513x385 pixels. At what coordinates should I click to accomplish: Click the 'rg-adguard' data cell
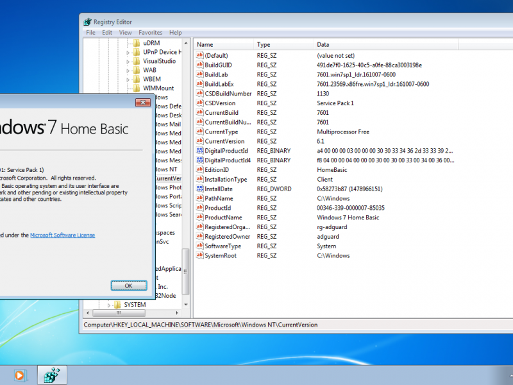(x=332, y=227)
